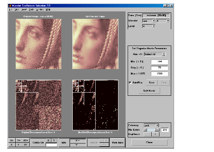Click the Start movie button
The width and height of the screenshot is (214, 152).
coord(152,83)
